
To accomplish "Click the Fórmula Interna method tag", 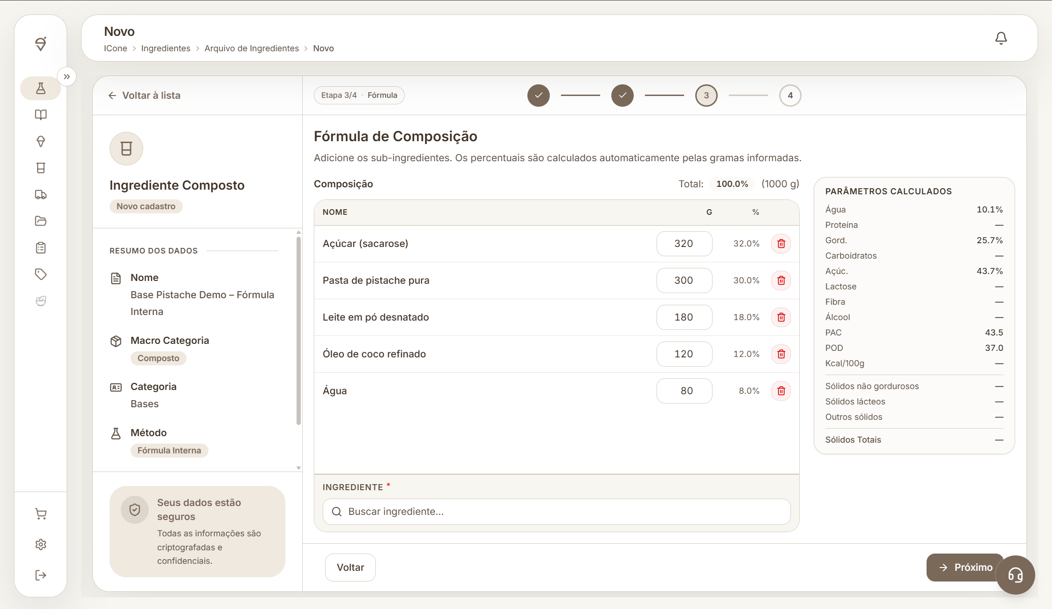I will [x=169, y=451].
